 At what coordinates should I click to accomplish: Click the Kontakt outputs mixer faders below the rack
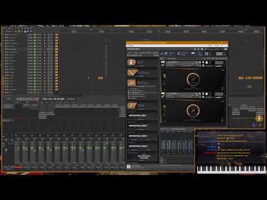click(176, 145)
